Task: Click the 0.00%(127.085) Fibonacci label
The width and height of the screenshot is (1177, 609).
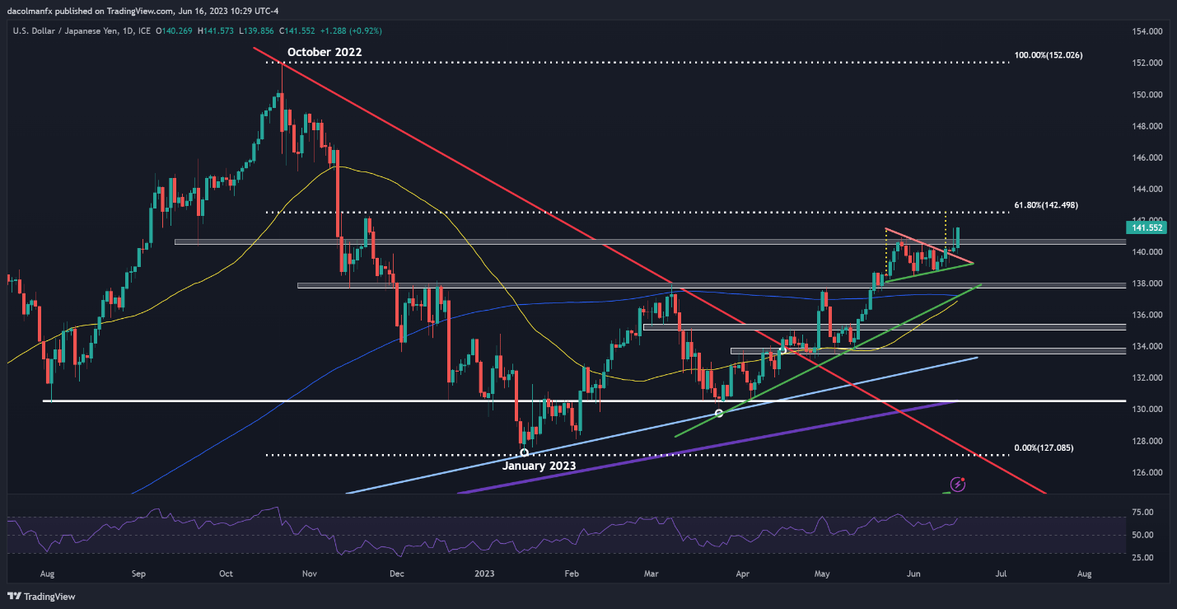Action: click(x=1044, y=447)
